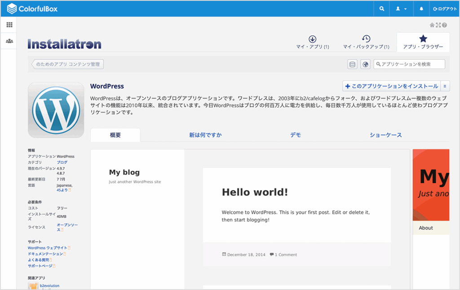Open the ブログ category link
The height and width of the screenshot is (290, 460).
62,162
